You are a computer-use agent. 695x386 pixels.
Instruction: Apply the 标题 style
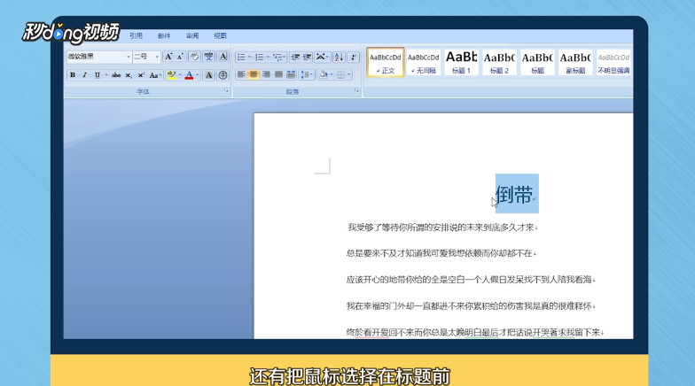coord(537,62)
